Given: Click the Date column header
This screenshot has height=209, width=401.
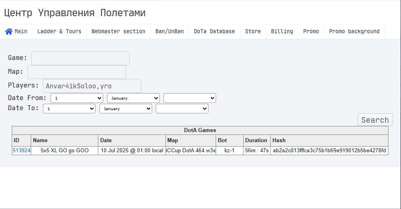Looking at the screenshot, I should pos(132,141).
